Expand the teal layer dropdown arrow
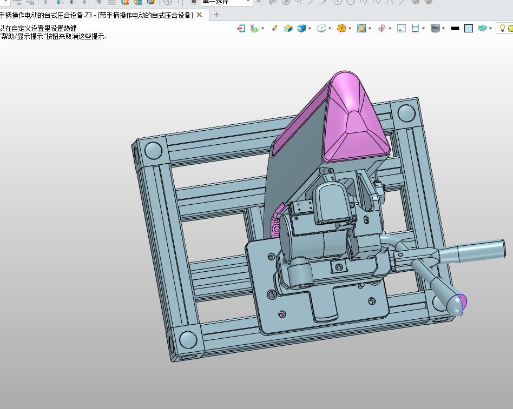The width and height of the screenshot is (513, 409). [x=490, y=29]
